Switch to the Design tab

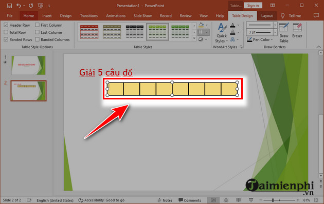pyautogui.click(x=66, y=16)
